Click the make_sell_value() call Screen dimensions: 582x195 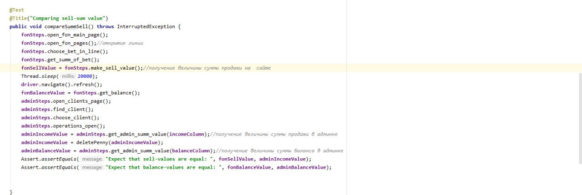117,68
